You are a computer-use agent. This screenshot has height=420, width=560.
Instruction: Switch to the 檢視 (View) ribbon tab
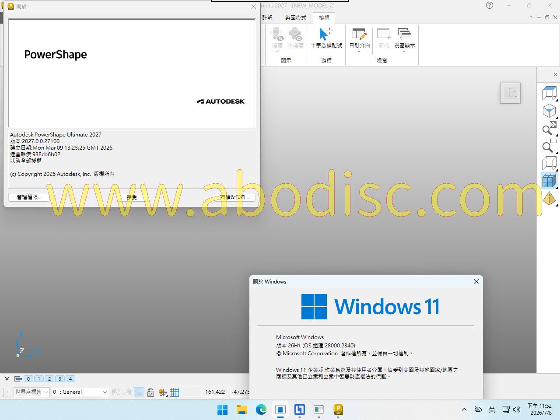324,18
